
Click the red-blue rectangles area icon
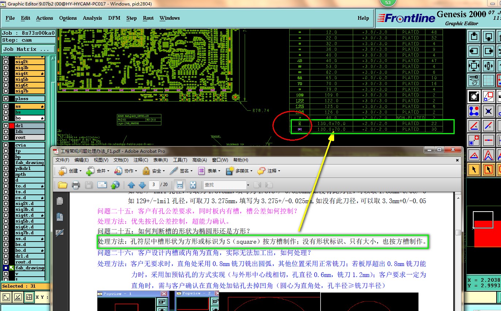pyautogui.click(x=489, y=96)
